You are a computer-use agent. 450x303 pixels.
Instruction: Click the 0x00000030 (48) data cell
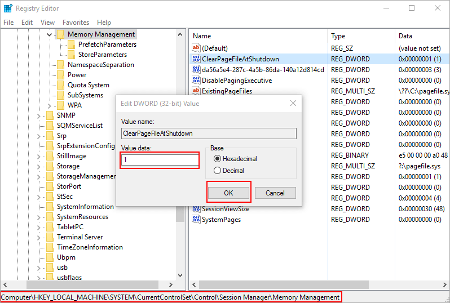click(x=422, y=209)
